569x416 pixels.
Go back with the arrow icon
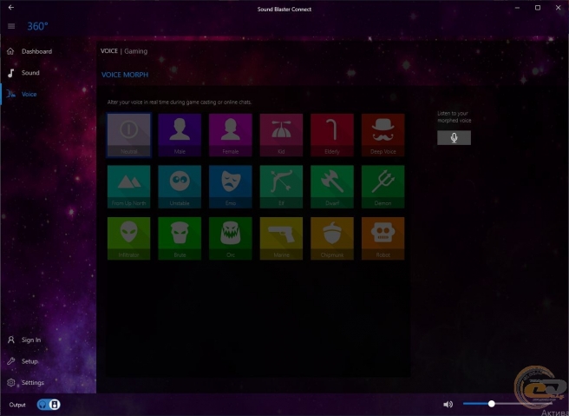pos(11,7)
